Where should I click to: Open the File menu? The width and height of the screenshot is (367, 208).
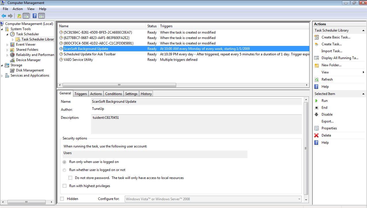click(5, 9)
